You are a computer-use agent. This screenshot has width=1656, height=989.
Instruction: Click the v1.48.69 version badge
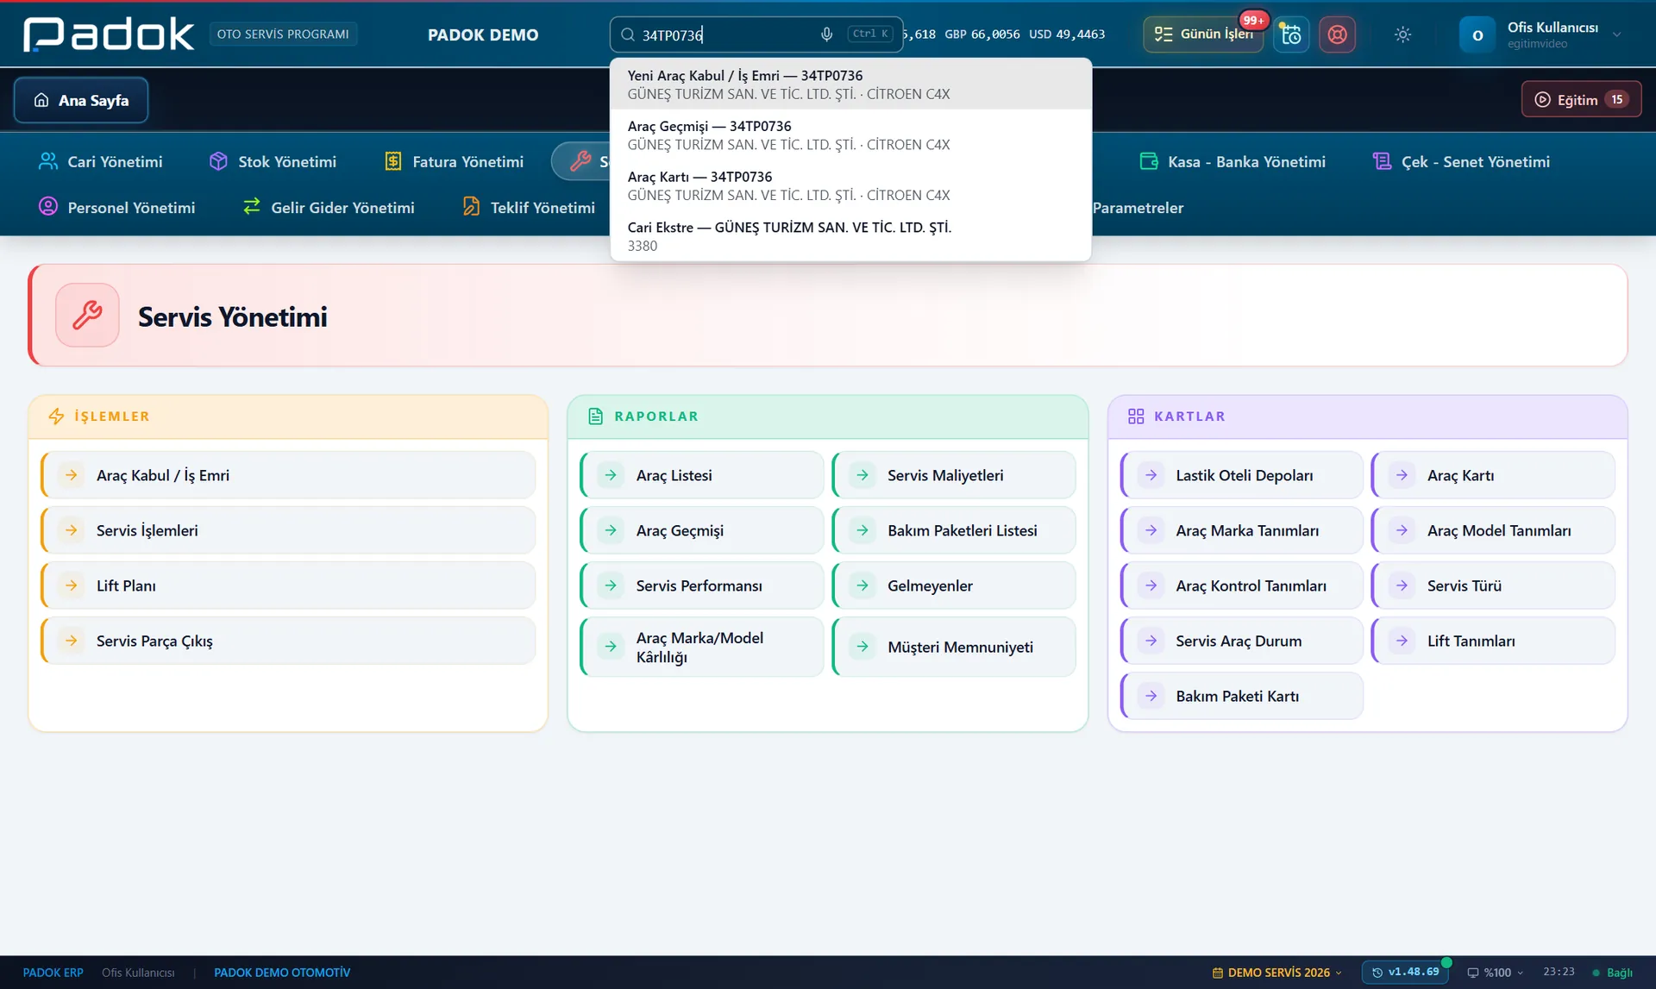pyautogui.click(x=1405, y=973)
